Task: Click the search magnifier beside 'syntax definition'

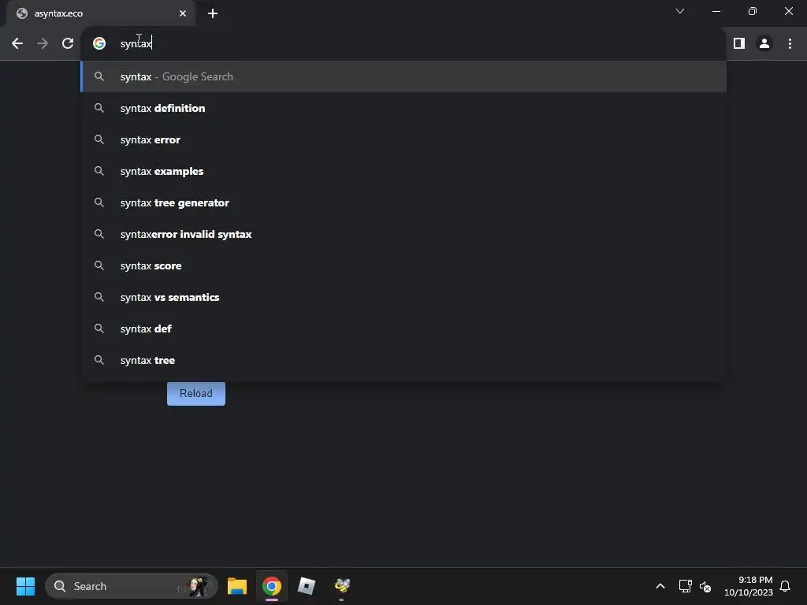Action: click(99, 108)
